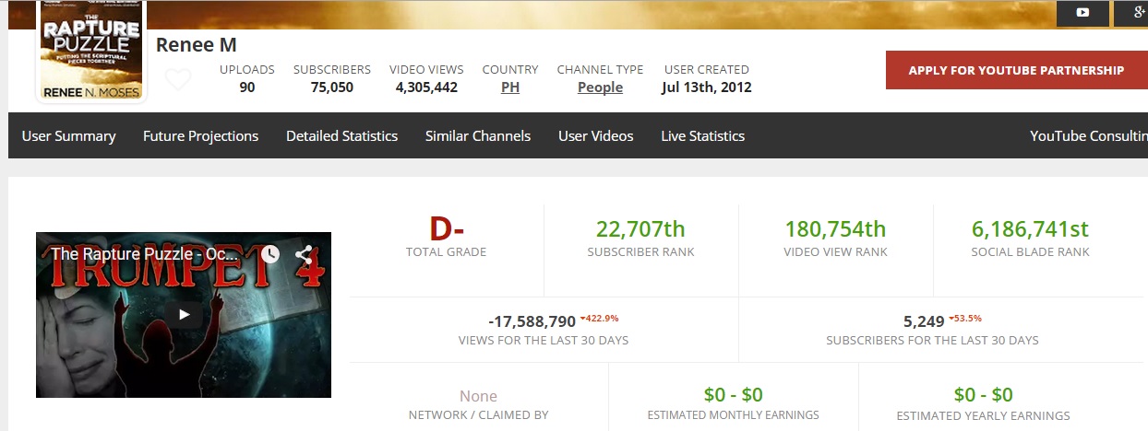
Task: Select the estimated yearly earnings $0 - $0
Action: pos(983,395)
